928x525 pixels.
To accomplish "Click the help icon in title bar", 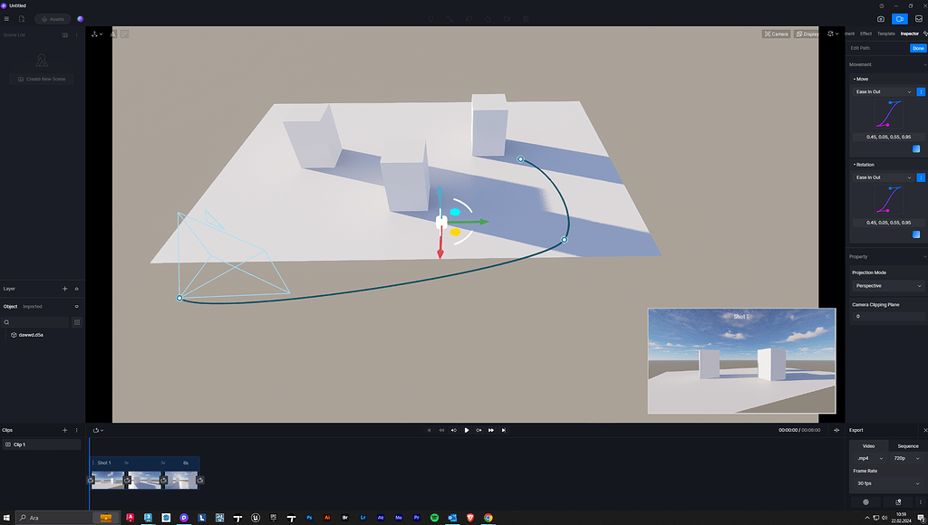I will coord(882,5).
